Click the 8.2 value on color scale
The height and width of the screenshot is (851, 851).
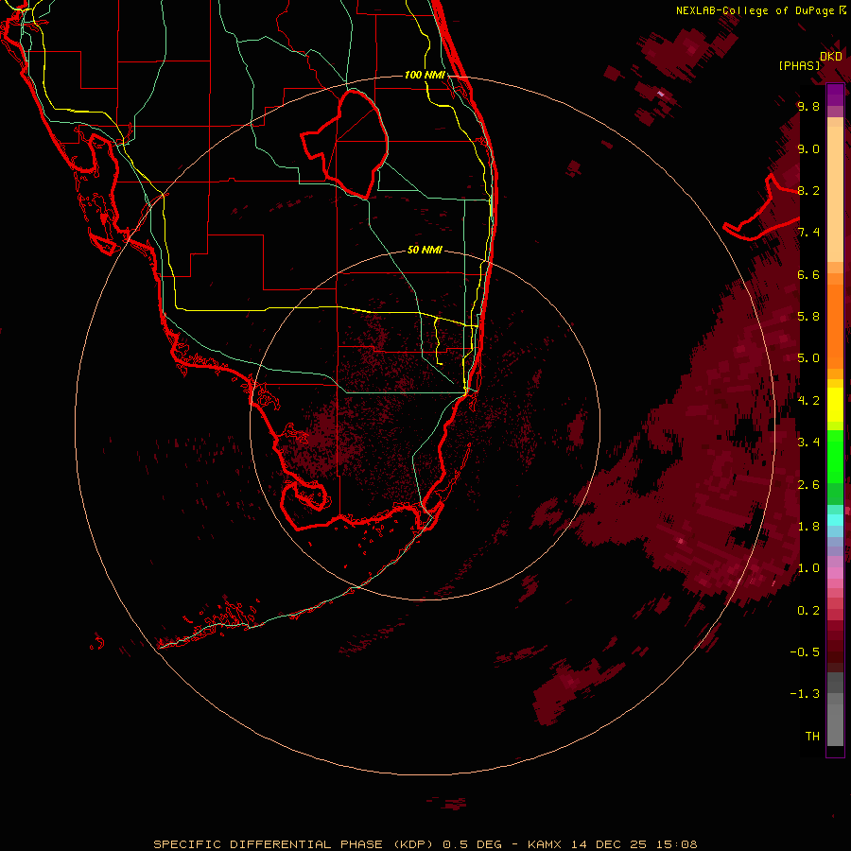coord(808,190)
